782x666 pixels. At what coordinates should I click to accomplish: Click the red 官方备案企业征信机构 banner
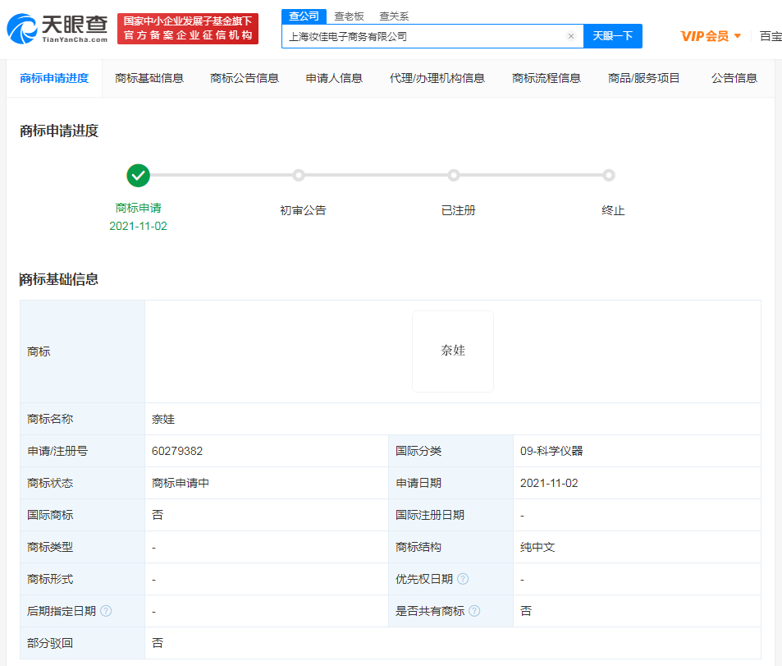coord(188,29)
